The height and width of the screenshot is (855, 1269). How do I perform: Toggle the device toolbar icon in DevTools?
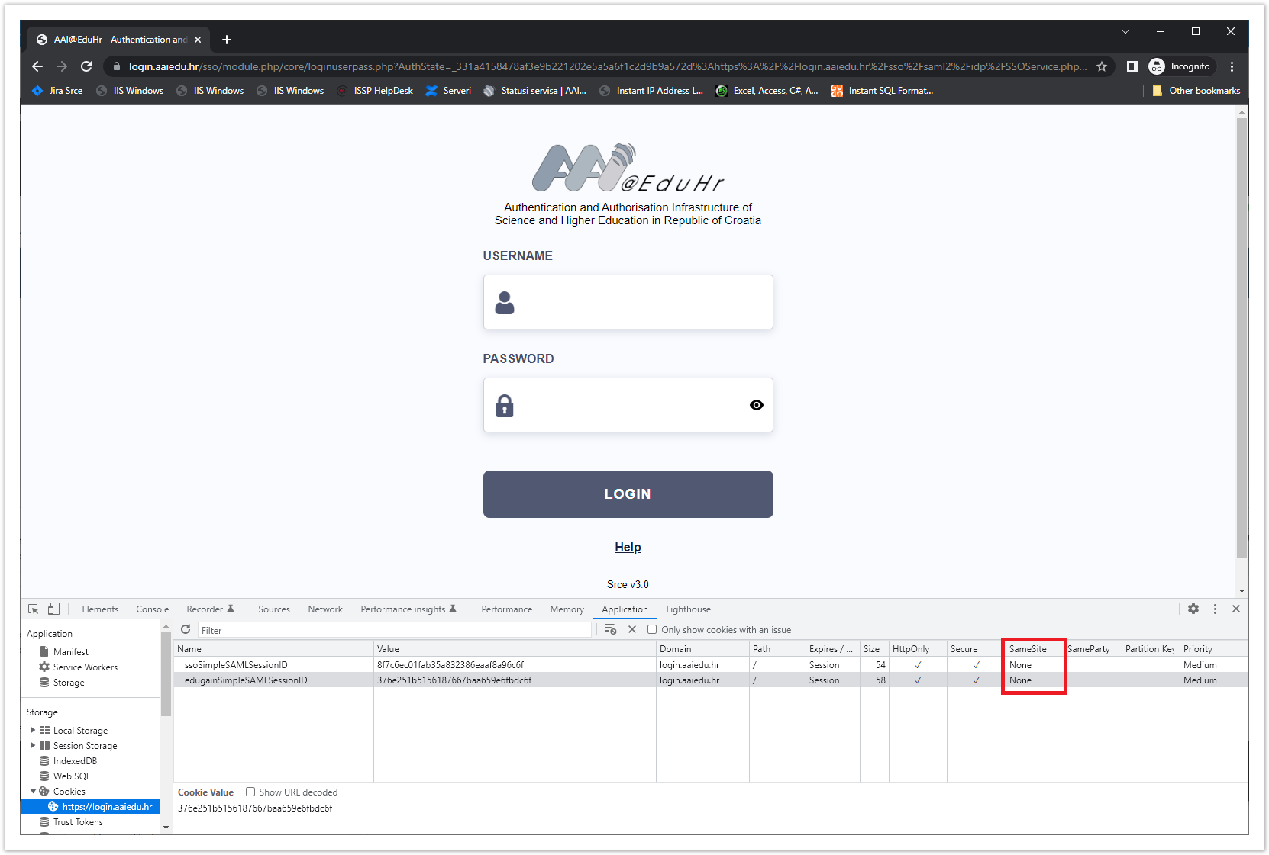coord(53,609)
